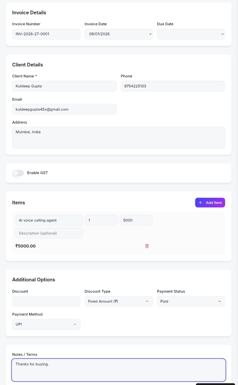Click the Client Name input
The width and height of the screenshot is (238, 385).
(64, 86)
